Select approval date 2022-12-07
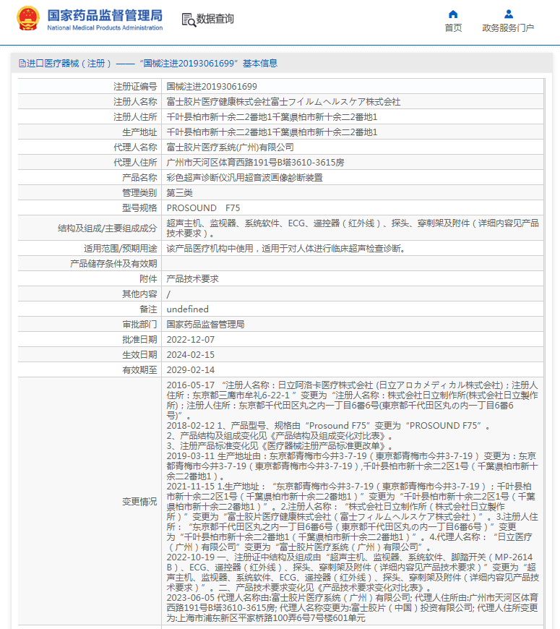 pyautogui.click(x=191, y=340)
